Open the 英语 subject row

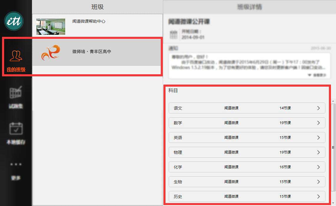coord(247,138)
